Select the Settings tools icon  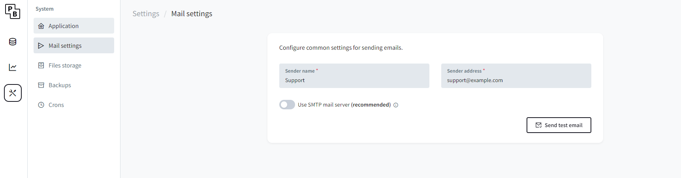point(13,93)
